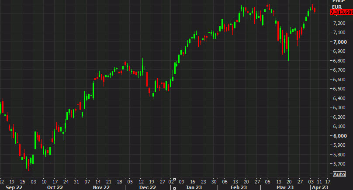This screenshot has height=190, width=353.
Task: Click the date 09 label above Jan 23
Action: 181,182
